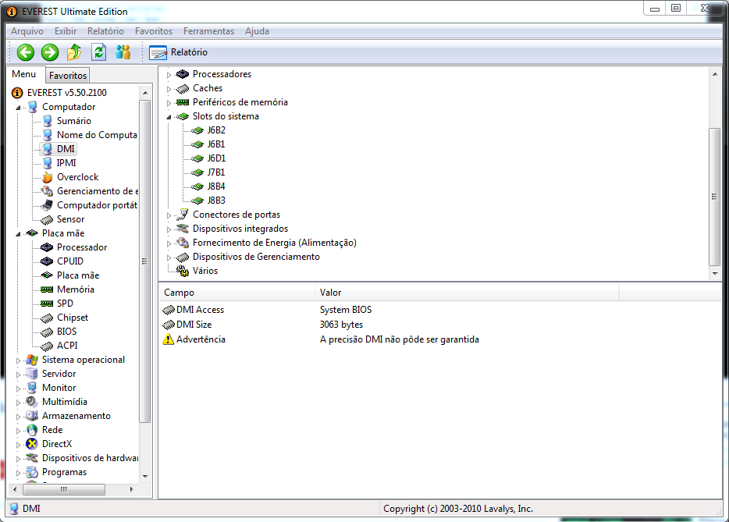Select Dispositivos de Gerenciamento item
This screenshot has height=522, width=729.
[x=256, y=257]
